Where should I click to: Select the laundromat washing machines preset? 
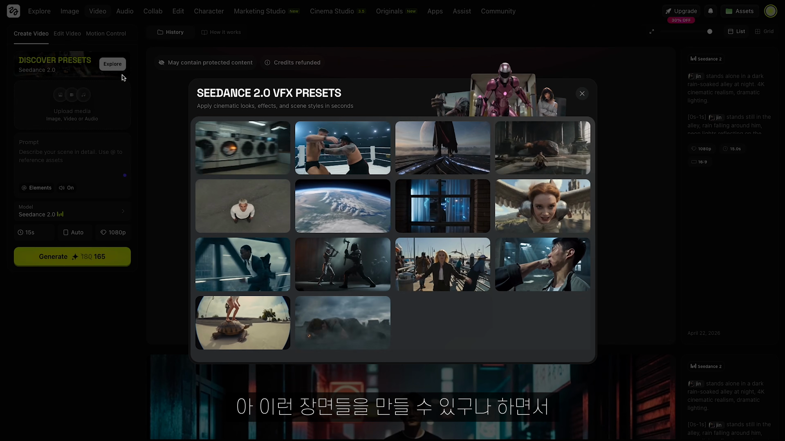click(x=243, y=148)
